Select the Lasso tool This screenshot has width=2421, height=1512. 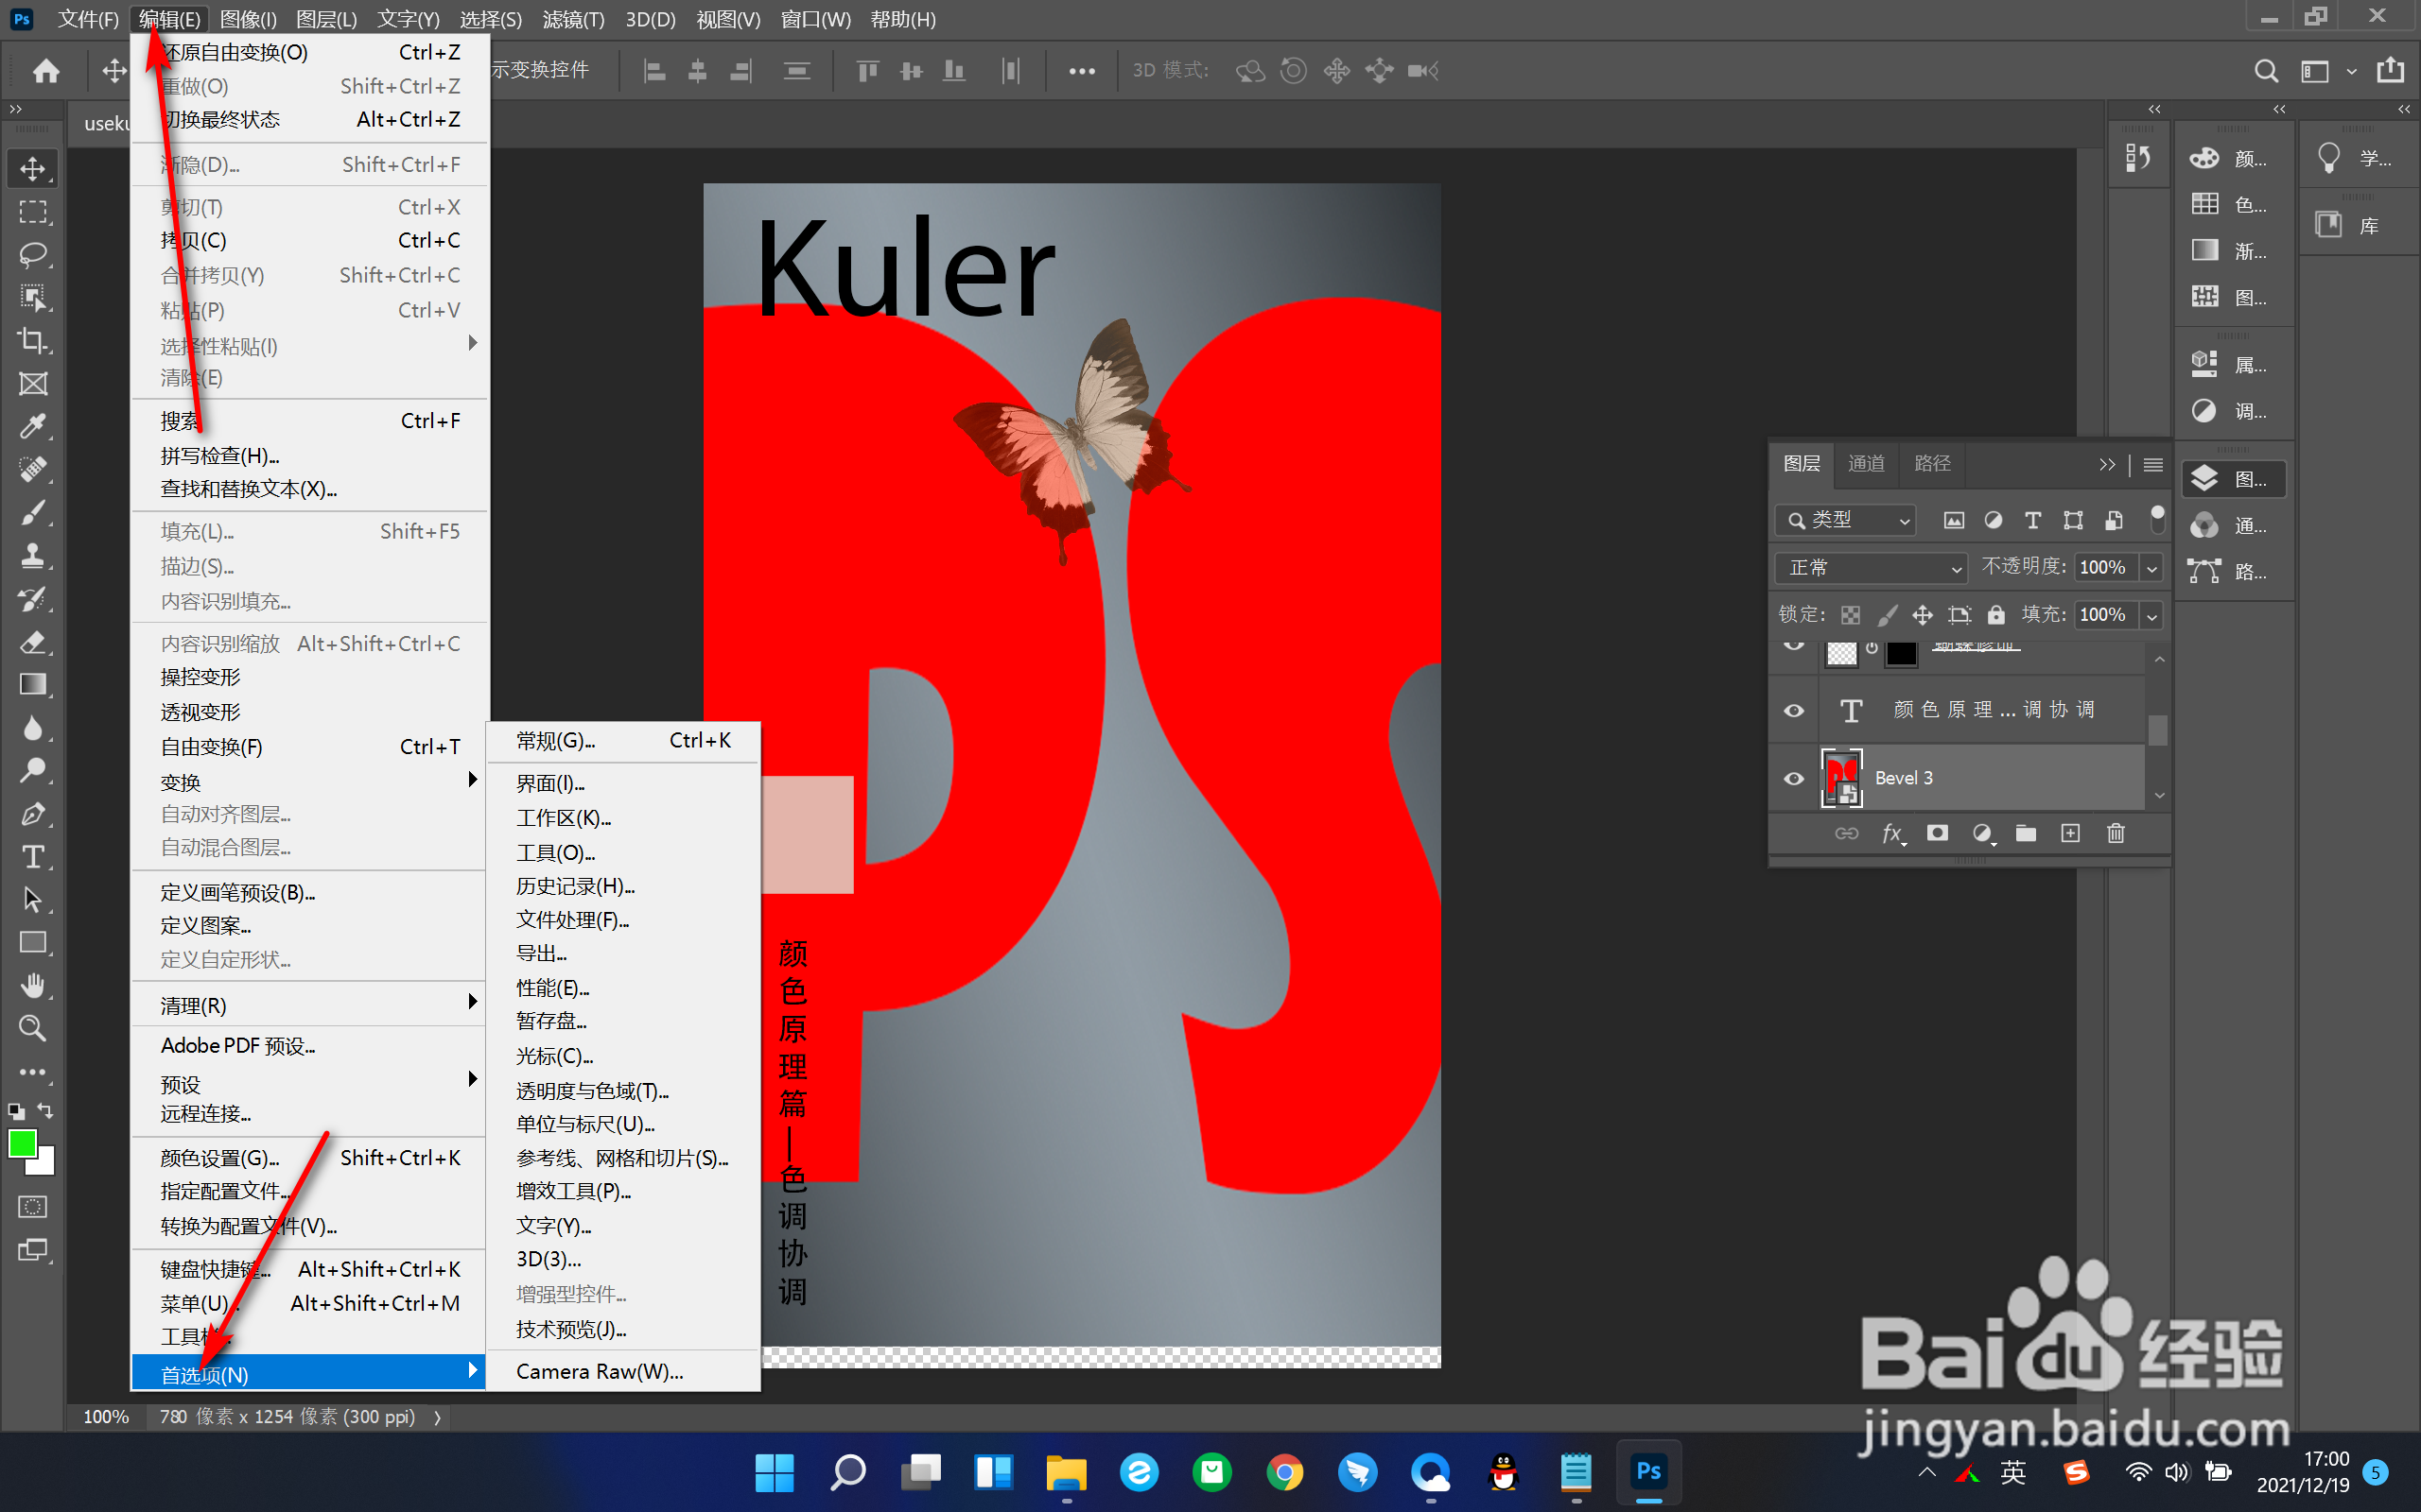33,254
